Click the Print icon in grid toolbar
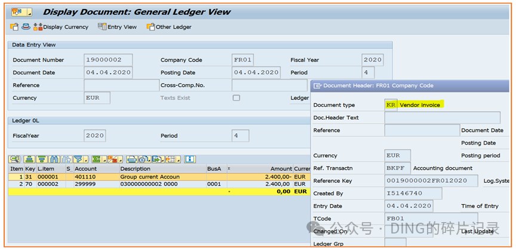This screenshot has width=516, height=249. (132, 159)
